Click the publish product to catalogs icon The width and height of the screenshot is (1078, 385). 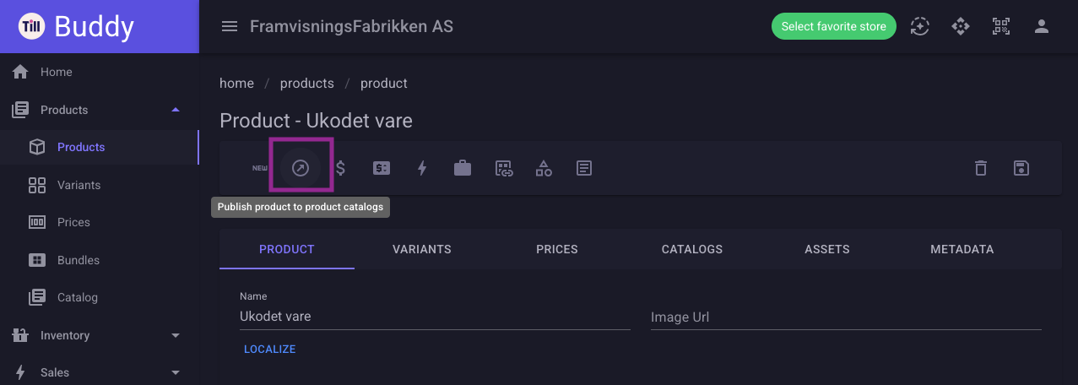[301, 168]
